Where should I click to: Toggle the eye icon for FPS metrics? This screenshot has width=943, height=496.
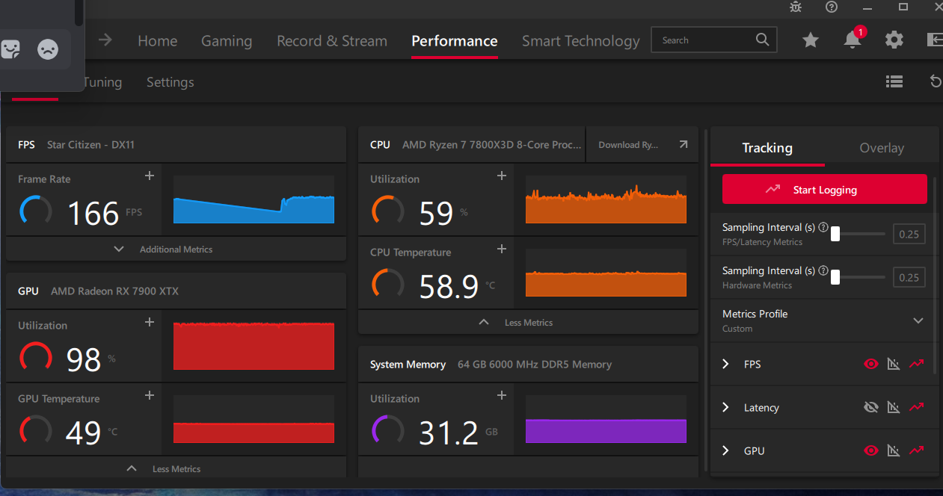tap(870, 365)
